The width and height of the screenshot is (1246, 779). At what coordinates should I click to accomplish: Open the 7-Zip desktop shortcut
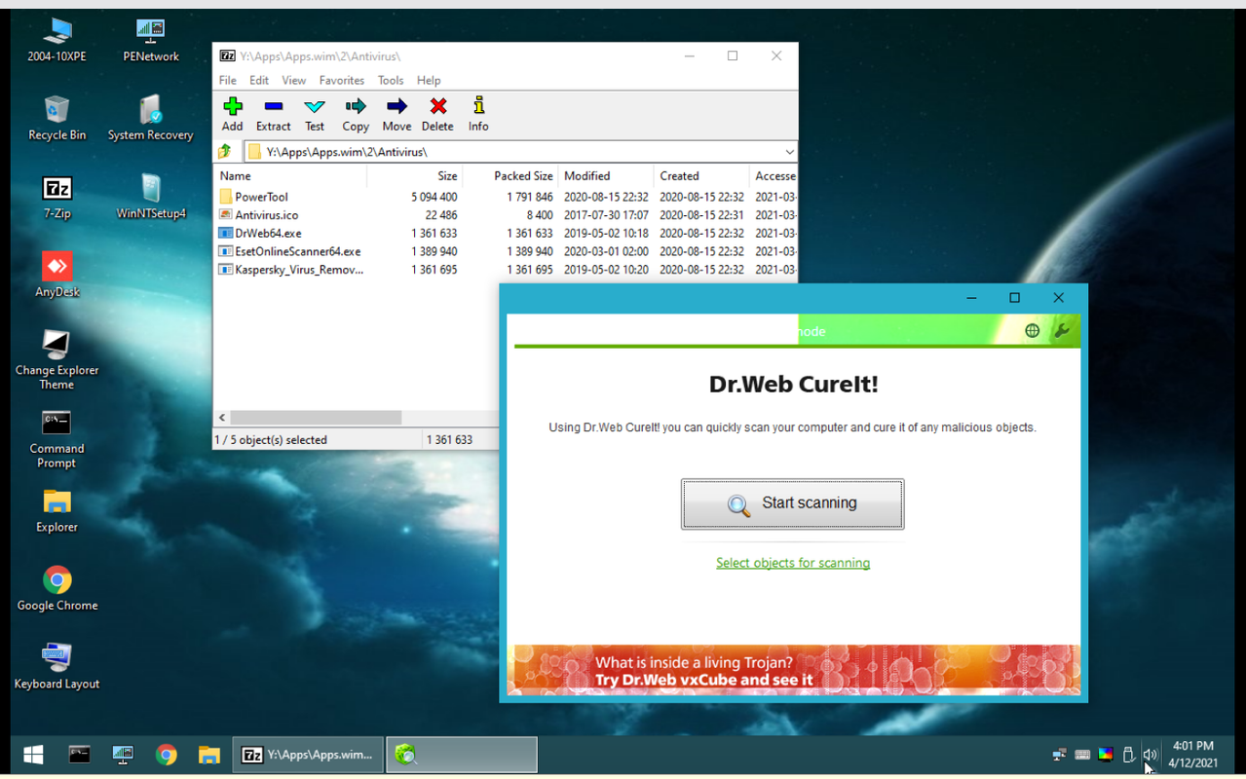(x=57, y=198)
